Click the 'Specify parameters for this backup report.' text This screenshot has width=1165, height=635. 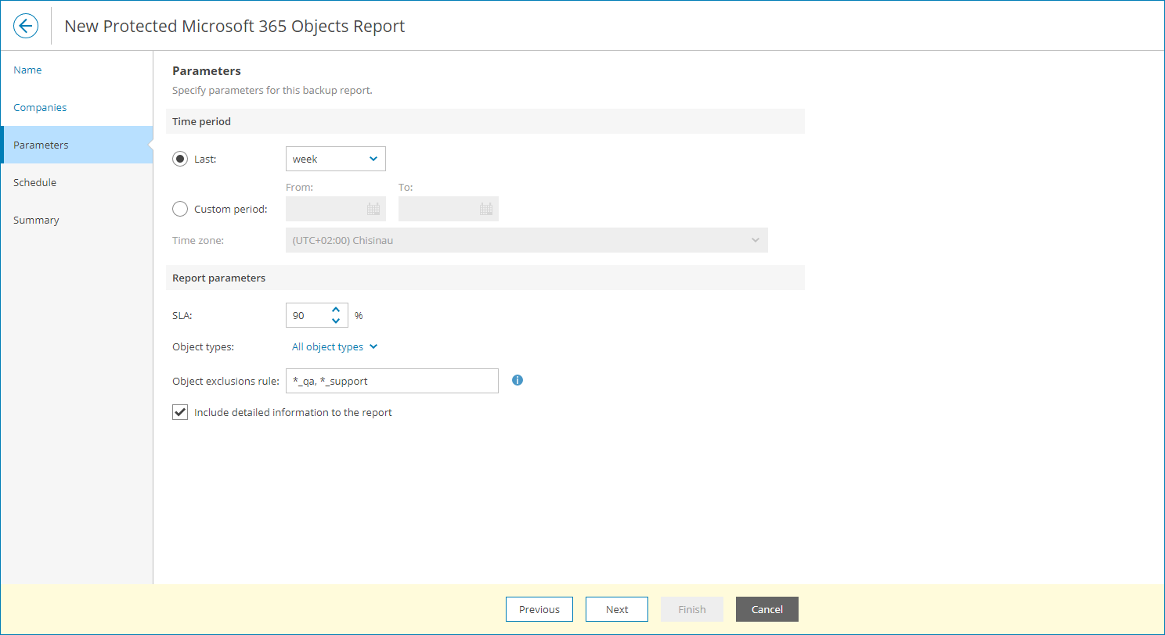(272, 90)
